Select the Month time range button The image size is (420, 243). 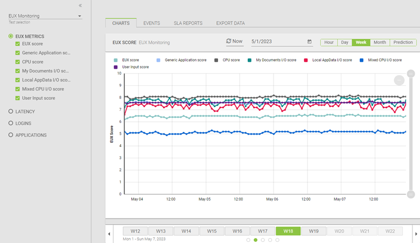[x=380, y=42]
